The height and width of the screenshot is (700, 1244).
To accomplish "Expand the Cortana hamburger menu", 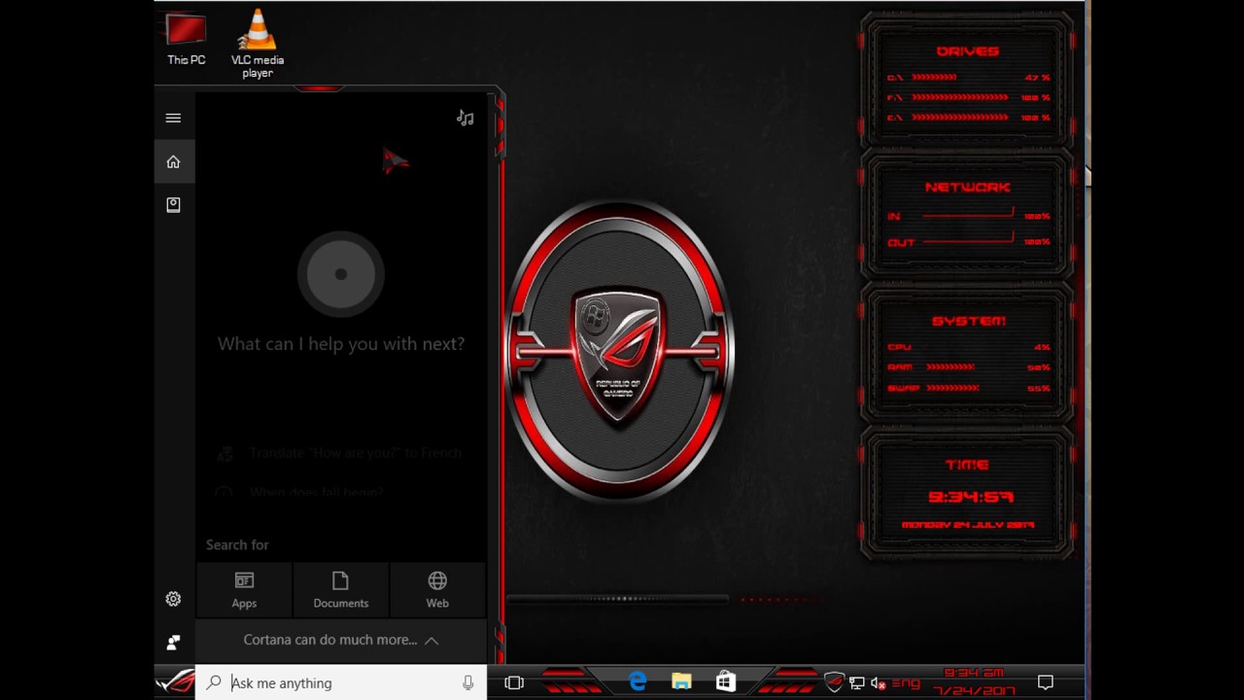I will pyautogui.click(x=173, y=118).
